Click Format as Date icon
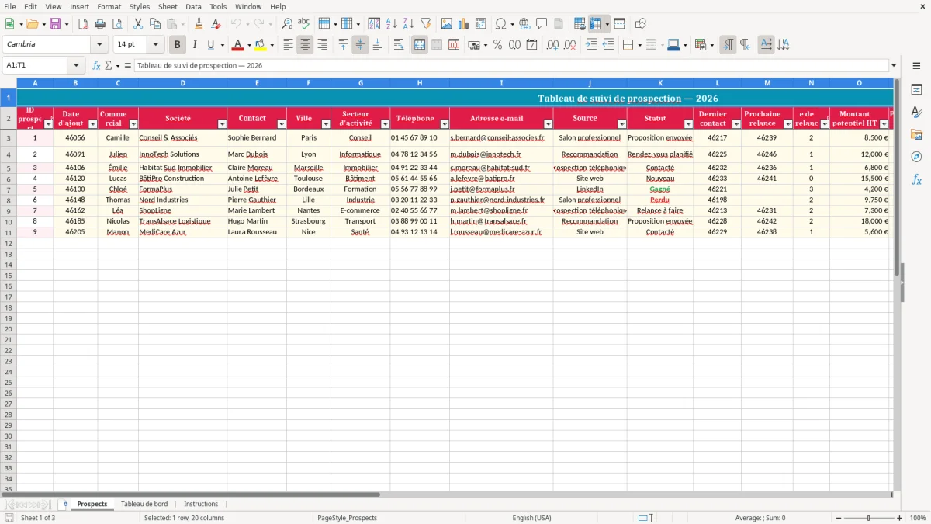The height and width of the screenshot is (524, 931). [532, 45]
